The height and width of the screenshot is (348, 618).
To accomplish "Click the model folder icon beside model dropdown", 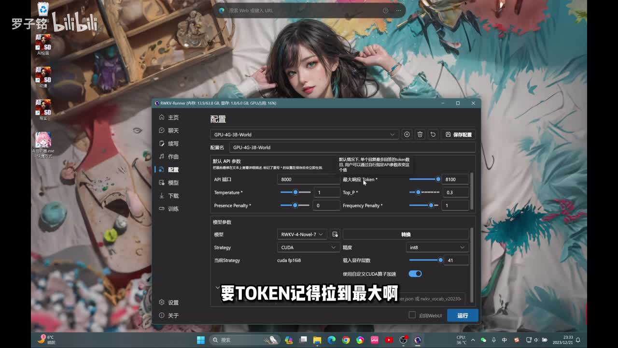I will (335, 234).
